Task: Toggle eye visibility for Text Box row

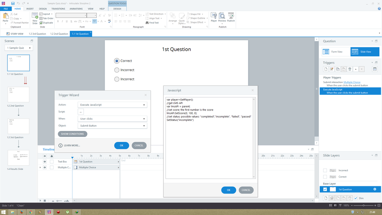Action: click(x=45, y=161)
